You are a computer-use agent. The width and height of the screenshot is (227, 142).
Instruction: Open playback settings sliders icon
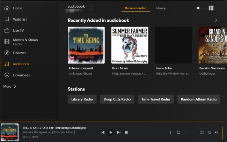pos(202,132)
